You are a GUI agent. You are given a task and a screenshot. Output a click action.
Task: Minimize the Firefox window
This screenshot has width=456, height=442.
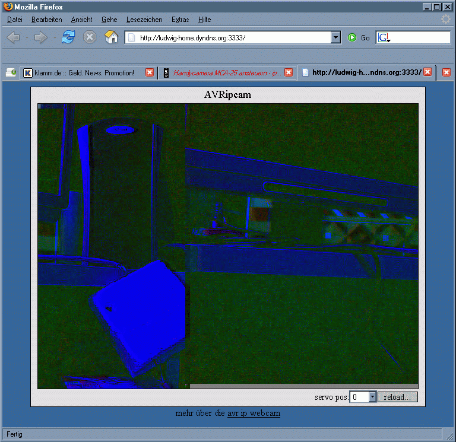(427, 7)
